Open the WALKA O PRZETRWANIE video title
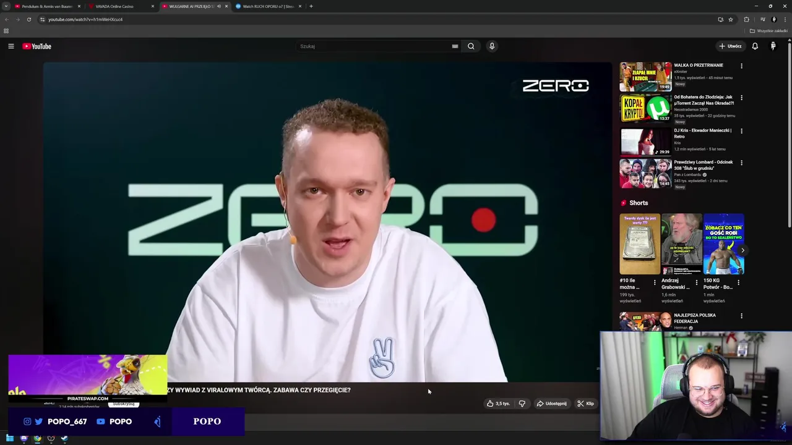 click(699, 65)
